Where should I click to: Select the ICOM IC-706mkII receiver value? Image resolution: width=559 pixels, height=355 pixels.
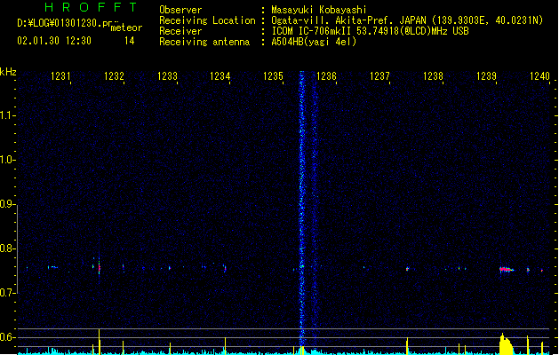(370, 31)
